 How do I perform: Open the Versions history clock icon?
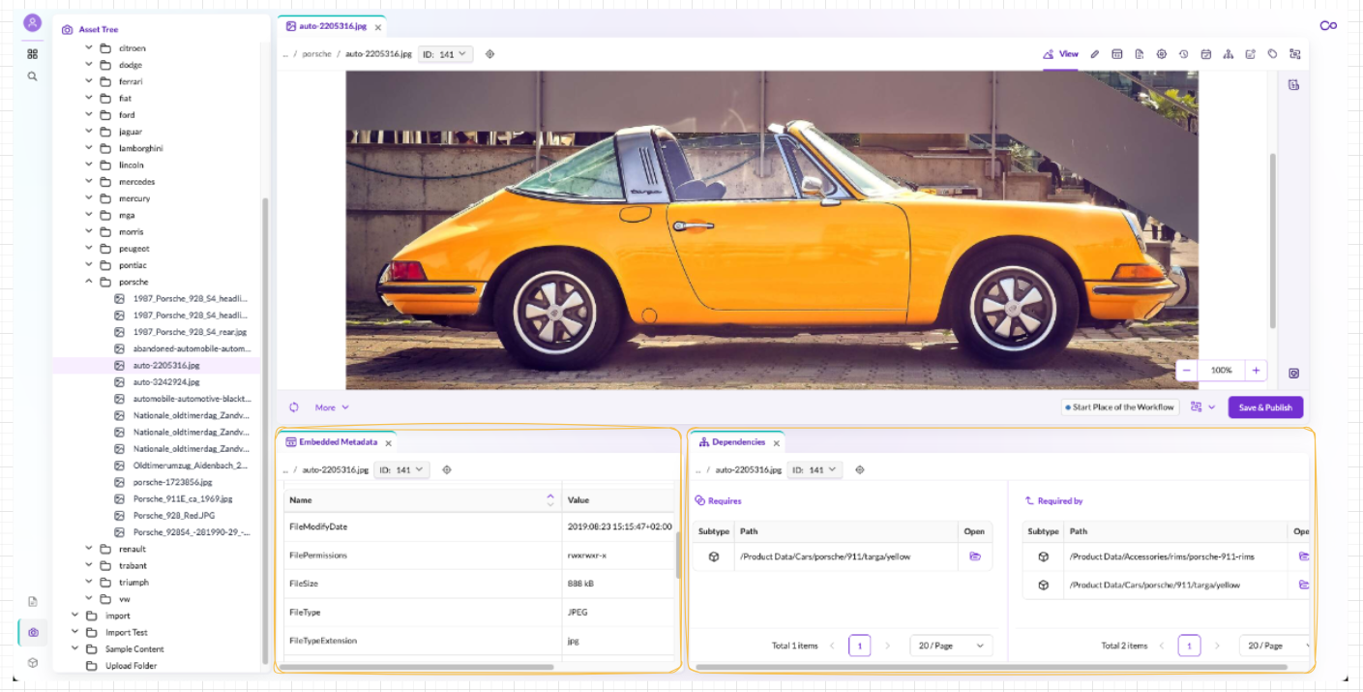coord(1183,54)
